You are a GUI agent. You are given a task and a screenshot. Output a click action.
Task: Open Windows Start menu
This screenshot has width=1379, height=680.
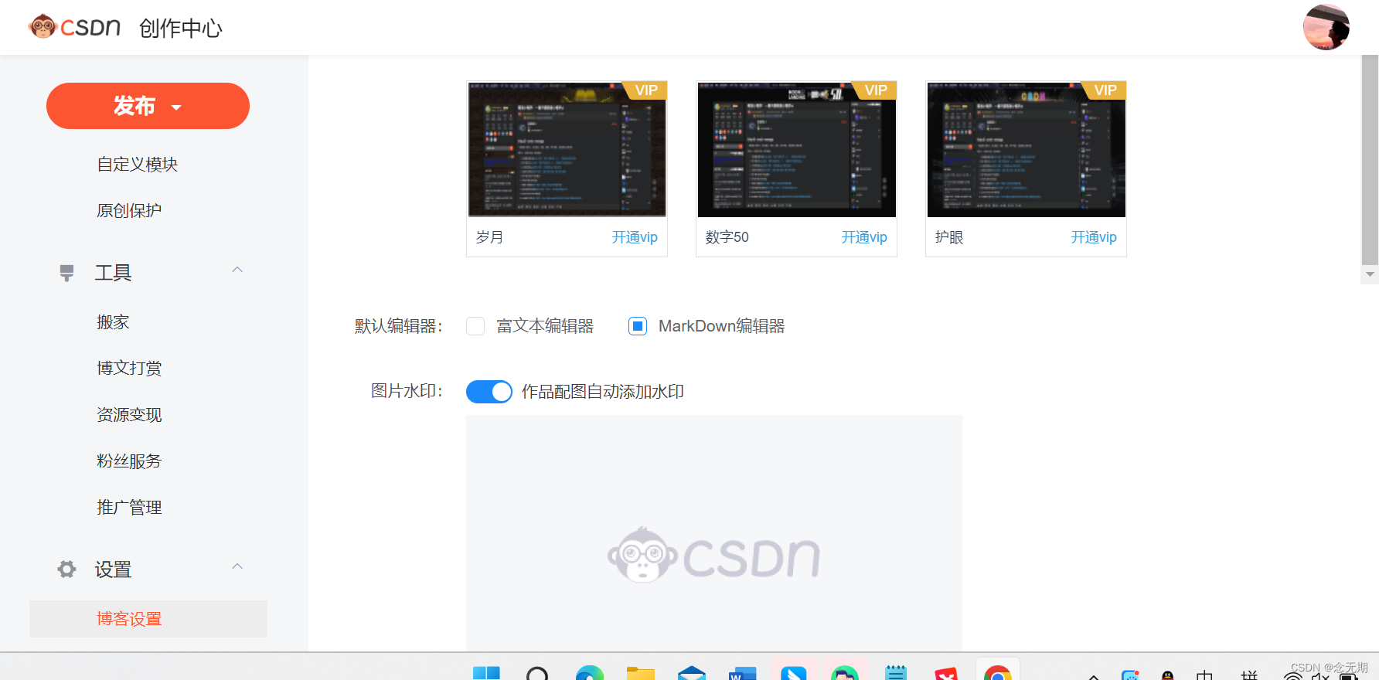(486, 672)
